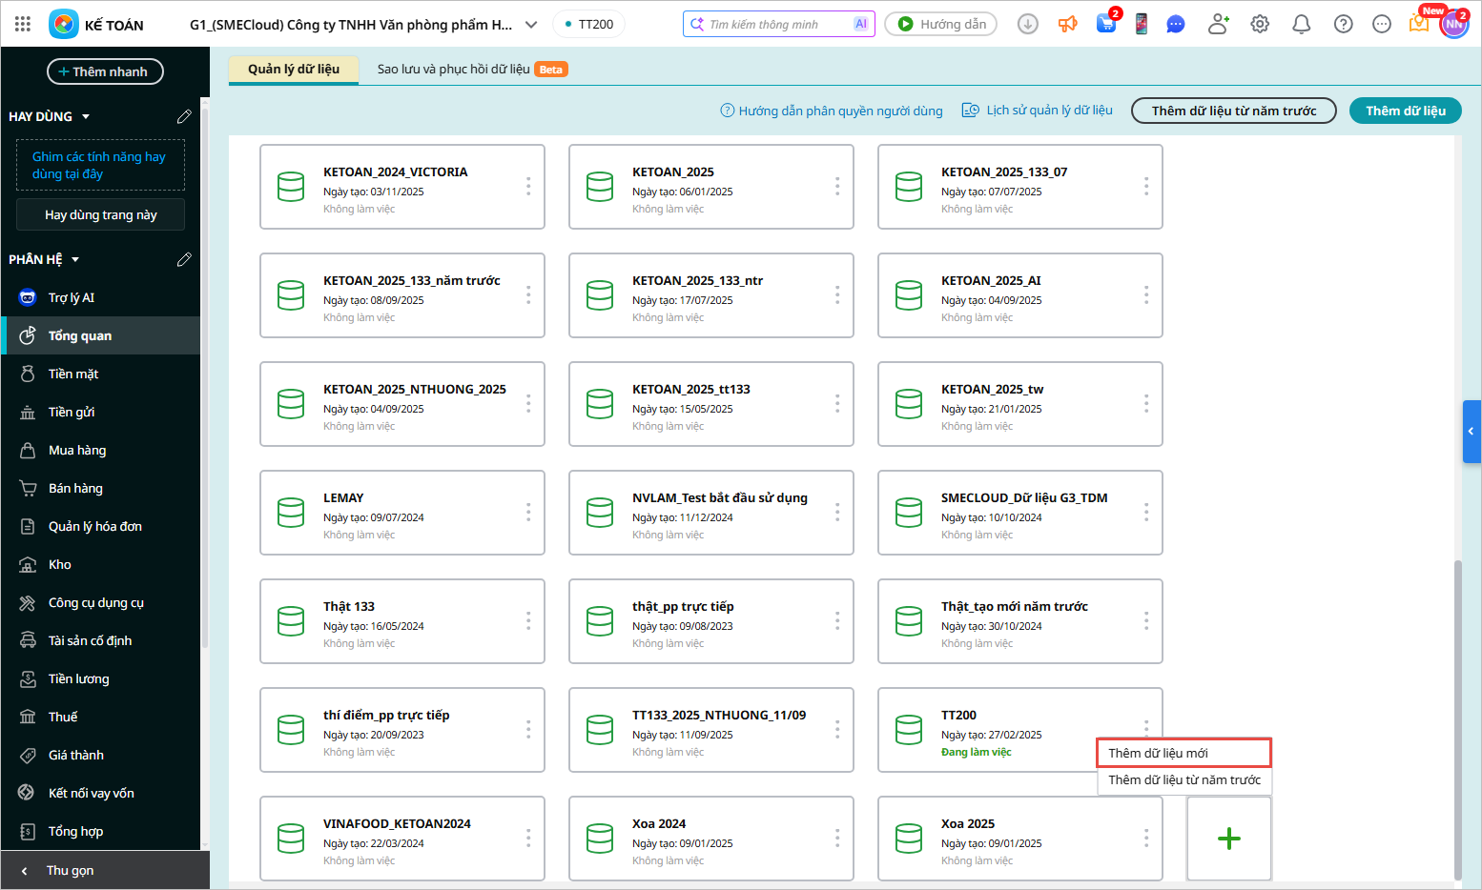Collapse sidebar with Thu gọn
This screenshot has width=1482, height=890.
coord(70,870)
